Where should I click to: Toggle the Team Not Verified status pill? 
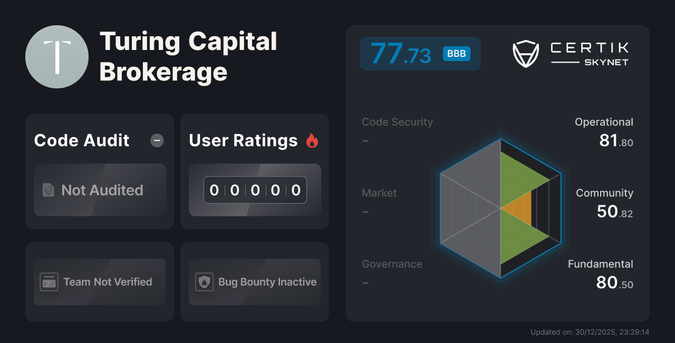99,282
